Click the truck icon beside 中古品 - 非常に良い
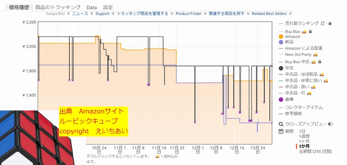This screenshot has width=347, height=165. pyautogui.click(x=326, y=81)
